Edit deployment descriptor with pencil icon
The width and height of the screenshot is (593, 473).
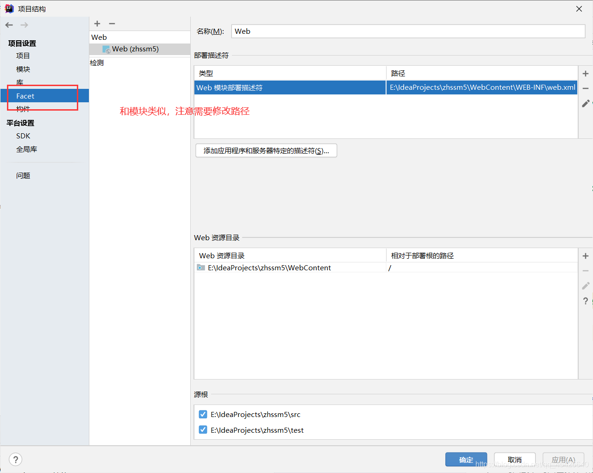586,103
